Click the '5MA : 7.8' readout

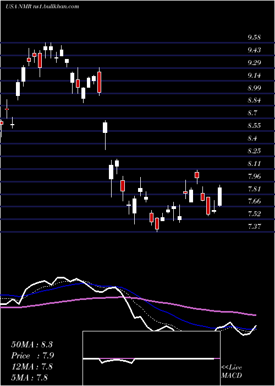click(29, 377)
